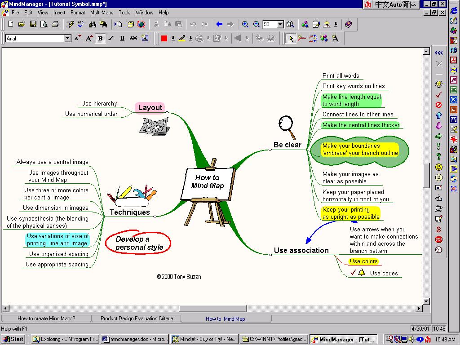Open the Arial font dropdown
This screenshot has height=345, width=460.
point(68,38)
